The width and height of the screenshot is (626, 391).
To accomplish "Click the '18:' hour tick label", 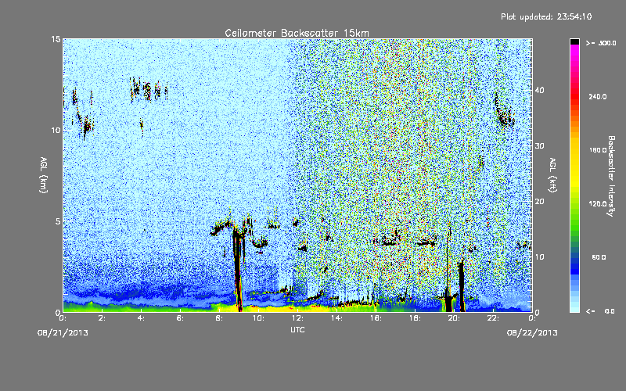I will [x=415, y=318].
